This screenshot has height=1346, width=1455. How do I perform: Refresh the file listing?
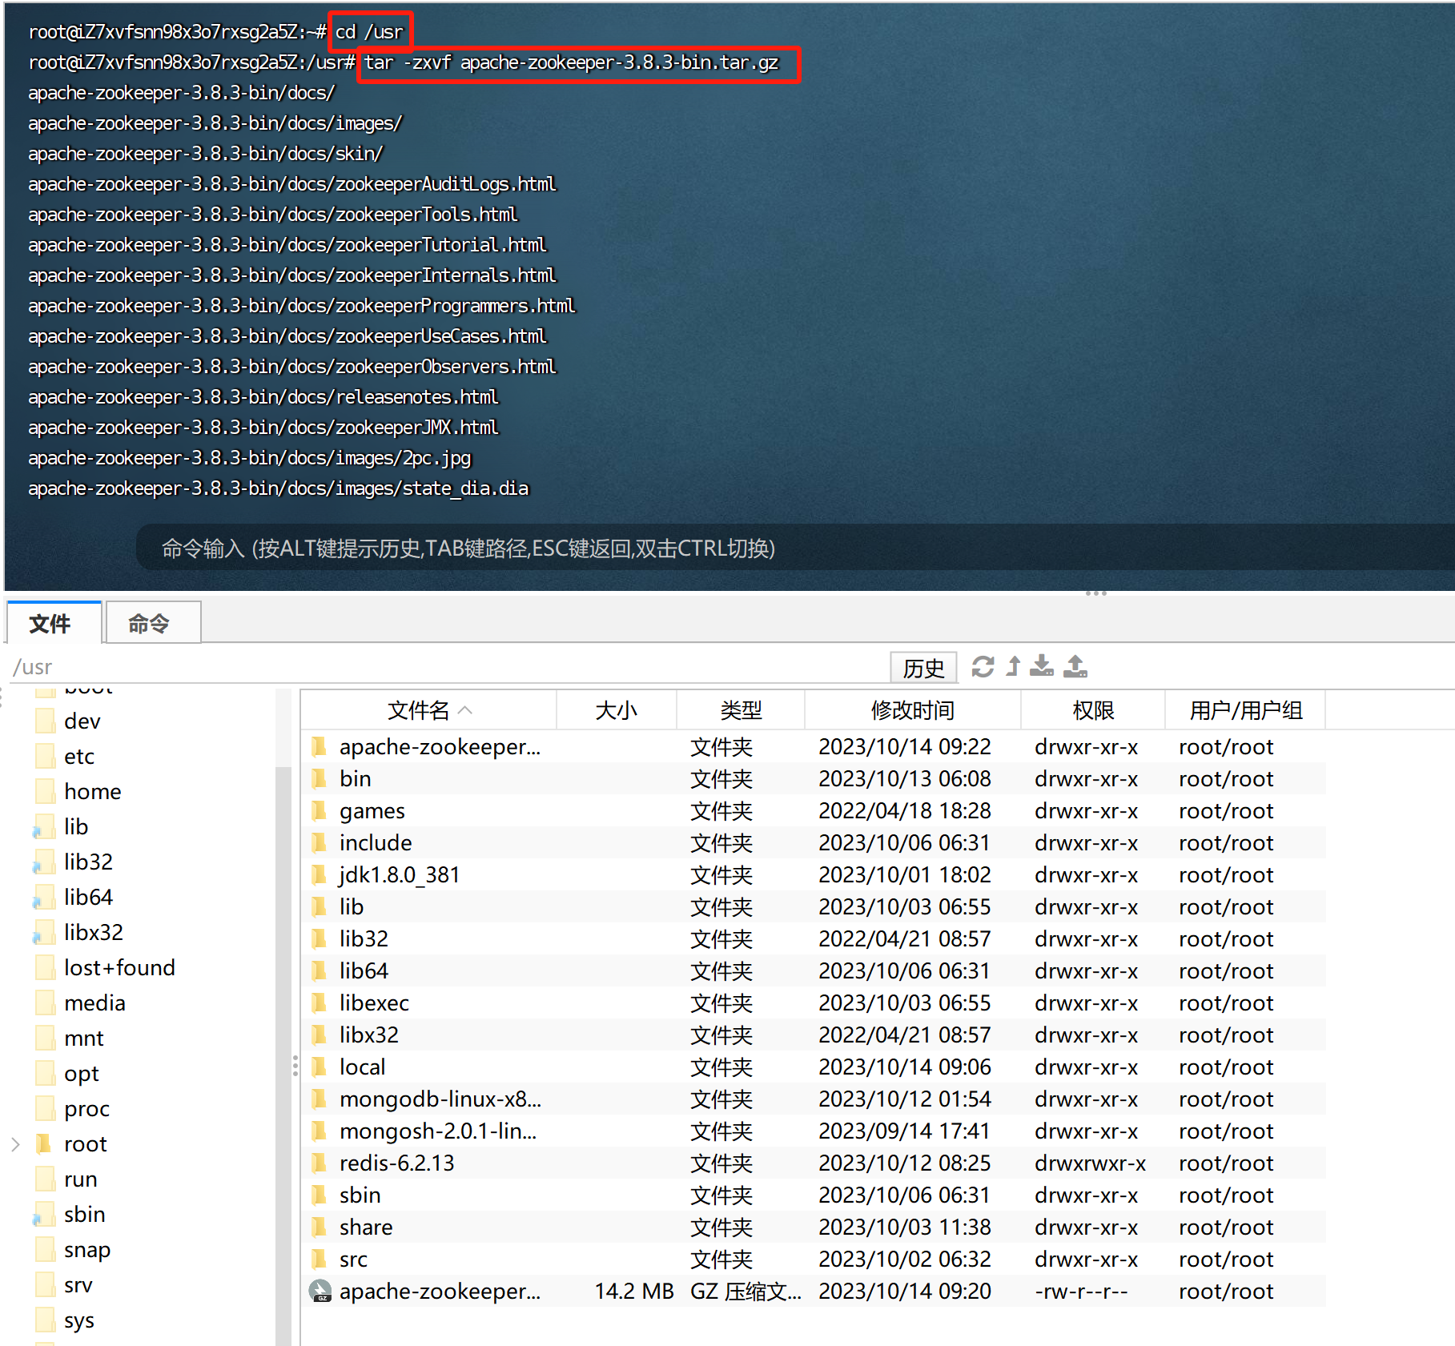click(983, 667)
